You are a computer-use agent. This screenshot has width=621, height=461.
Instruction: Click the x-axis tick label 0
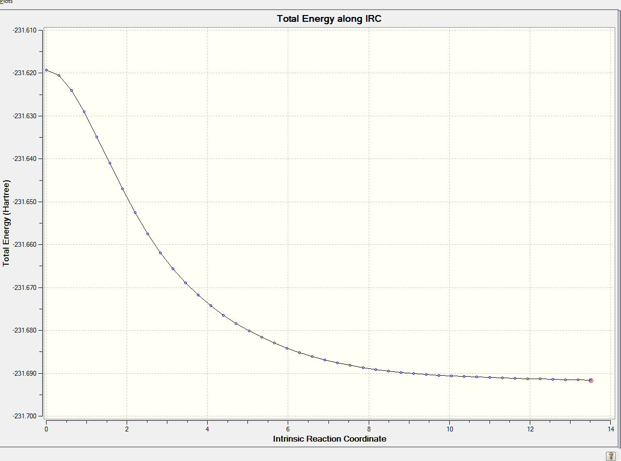(x=47, y=429)
